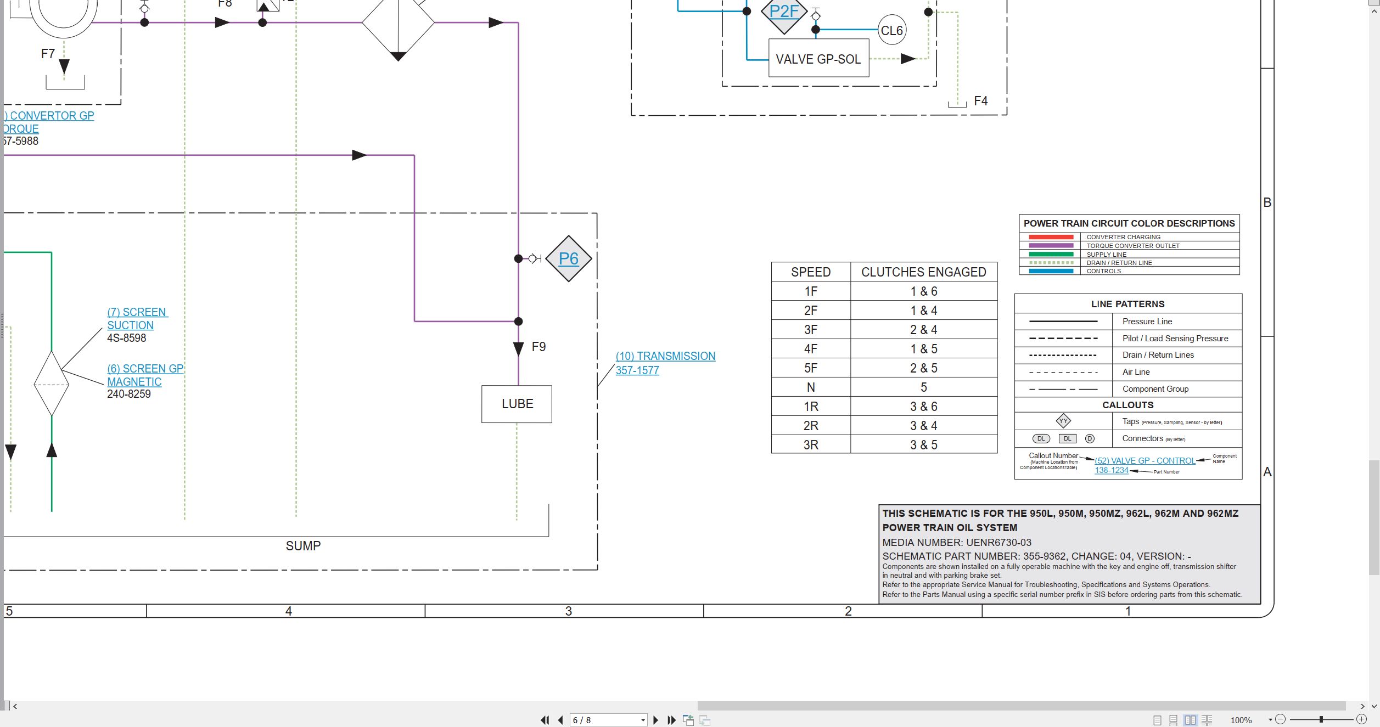Screen dimensions: 1380x727
Task: Select single page view layout
Action: (x=1157, y=720)
